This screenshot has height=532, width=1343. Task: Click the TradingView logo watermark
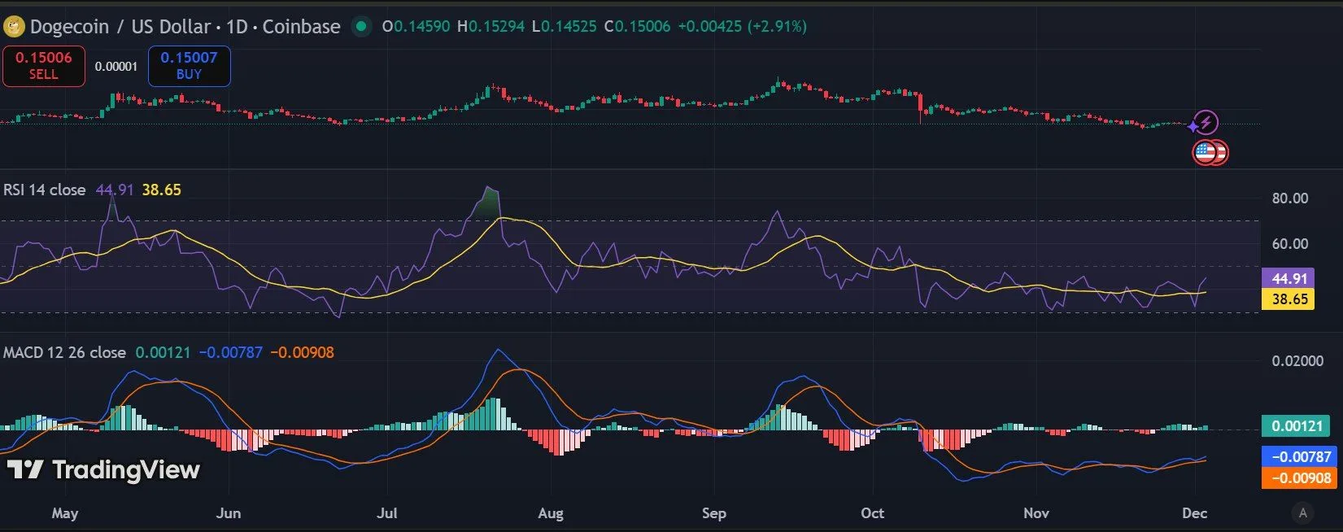point(104,469)
